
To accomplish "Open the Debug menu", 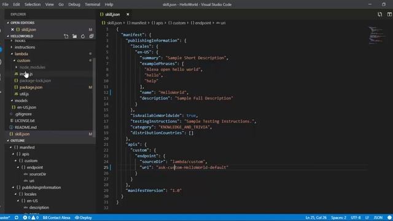I will 74,4.
